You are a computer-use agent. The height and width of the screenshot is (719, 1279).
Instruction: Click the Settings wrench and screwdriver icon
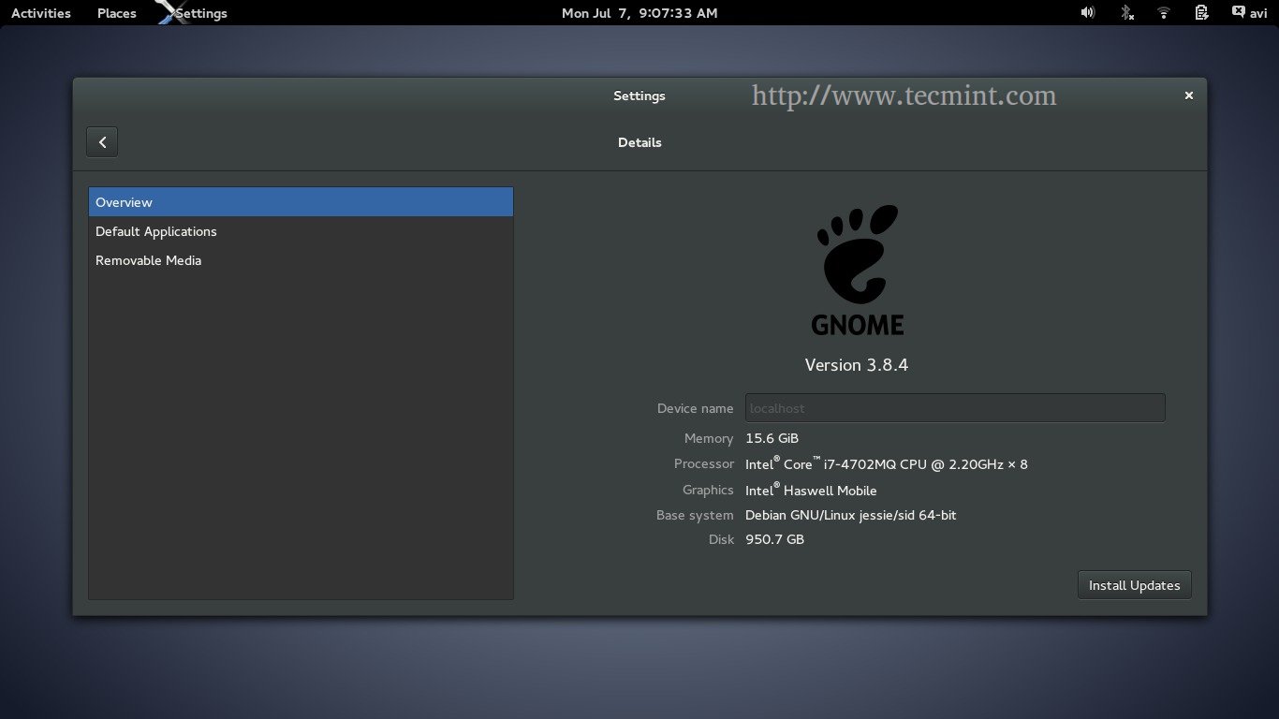click(167, 12)
